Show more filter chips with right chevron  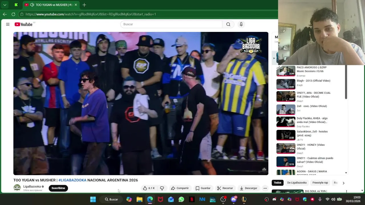(343, 183)
